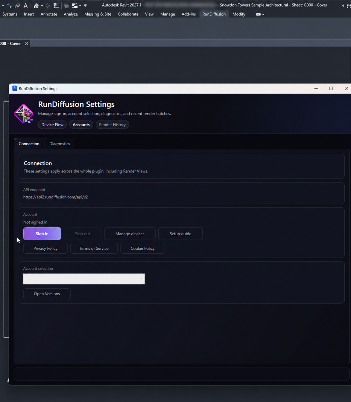Click the Section tool icon
Image resolution: width=351 pixels, height=402 pixels.
click(x=48, y=5)
